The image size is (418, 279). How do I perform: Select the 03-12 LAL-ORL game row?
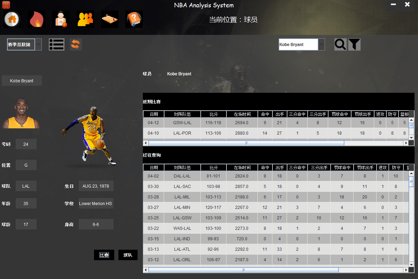(x=276, y=260)
